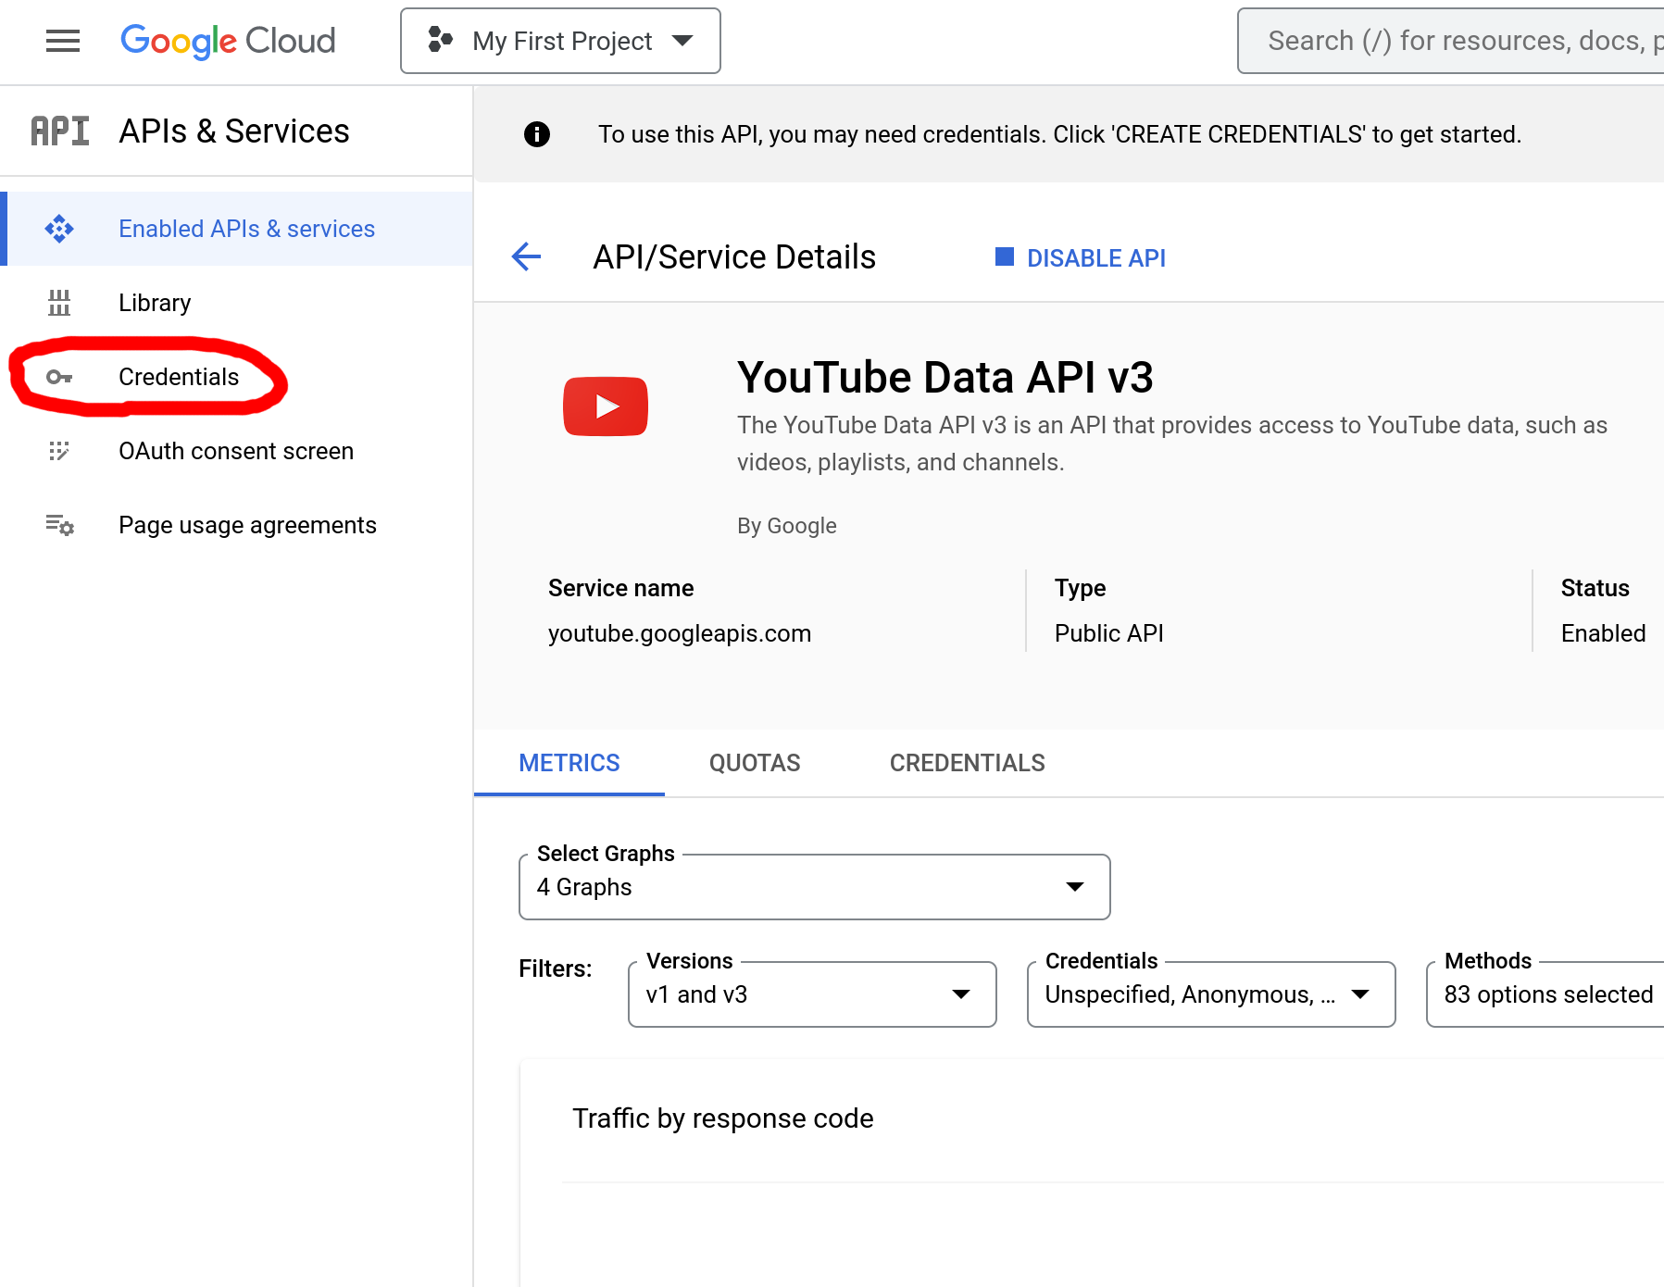
Task: Click the Enabled APIs diamond icon
Action: [59, 229]
